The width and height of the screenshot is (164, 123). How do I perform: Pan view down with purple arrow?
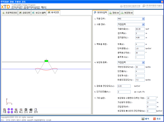pyautogui.click(x=12, y=112)
